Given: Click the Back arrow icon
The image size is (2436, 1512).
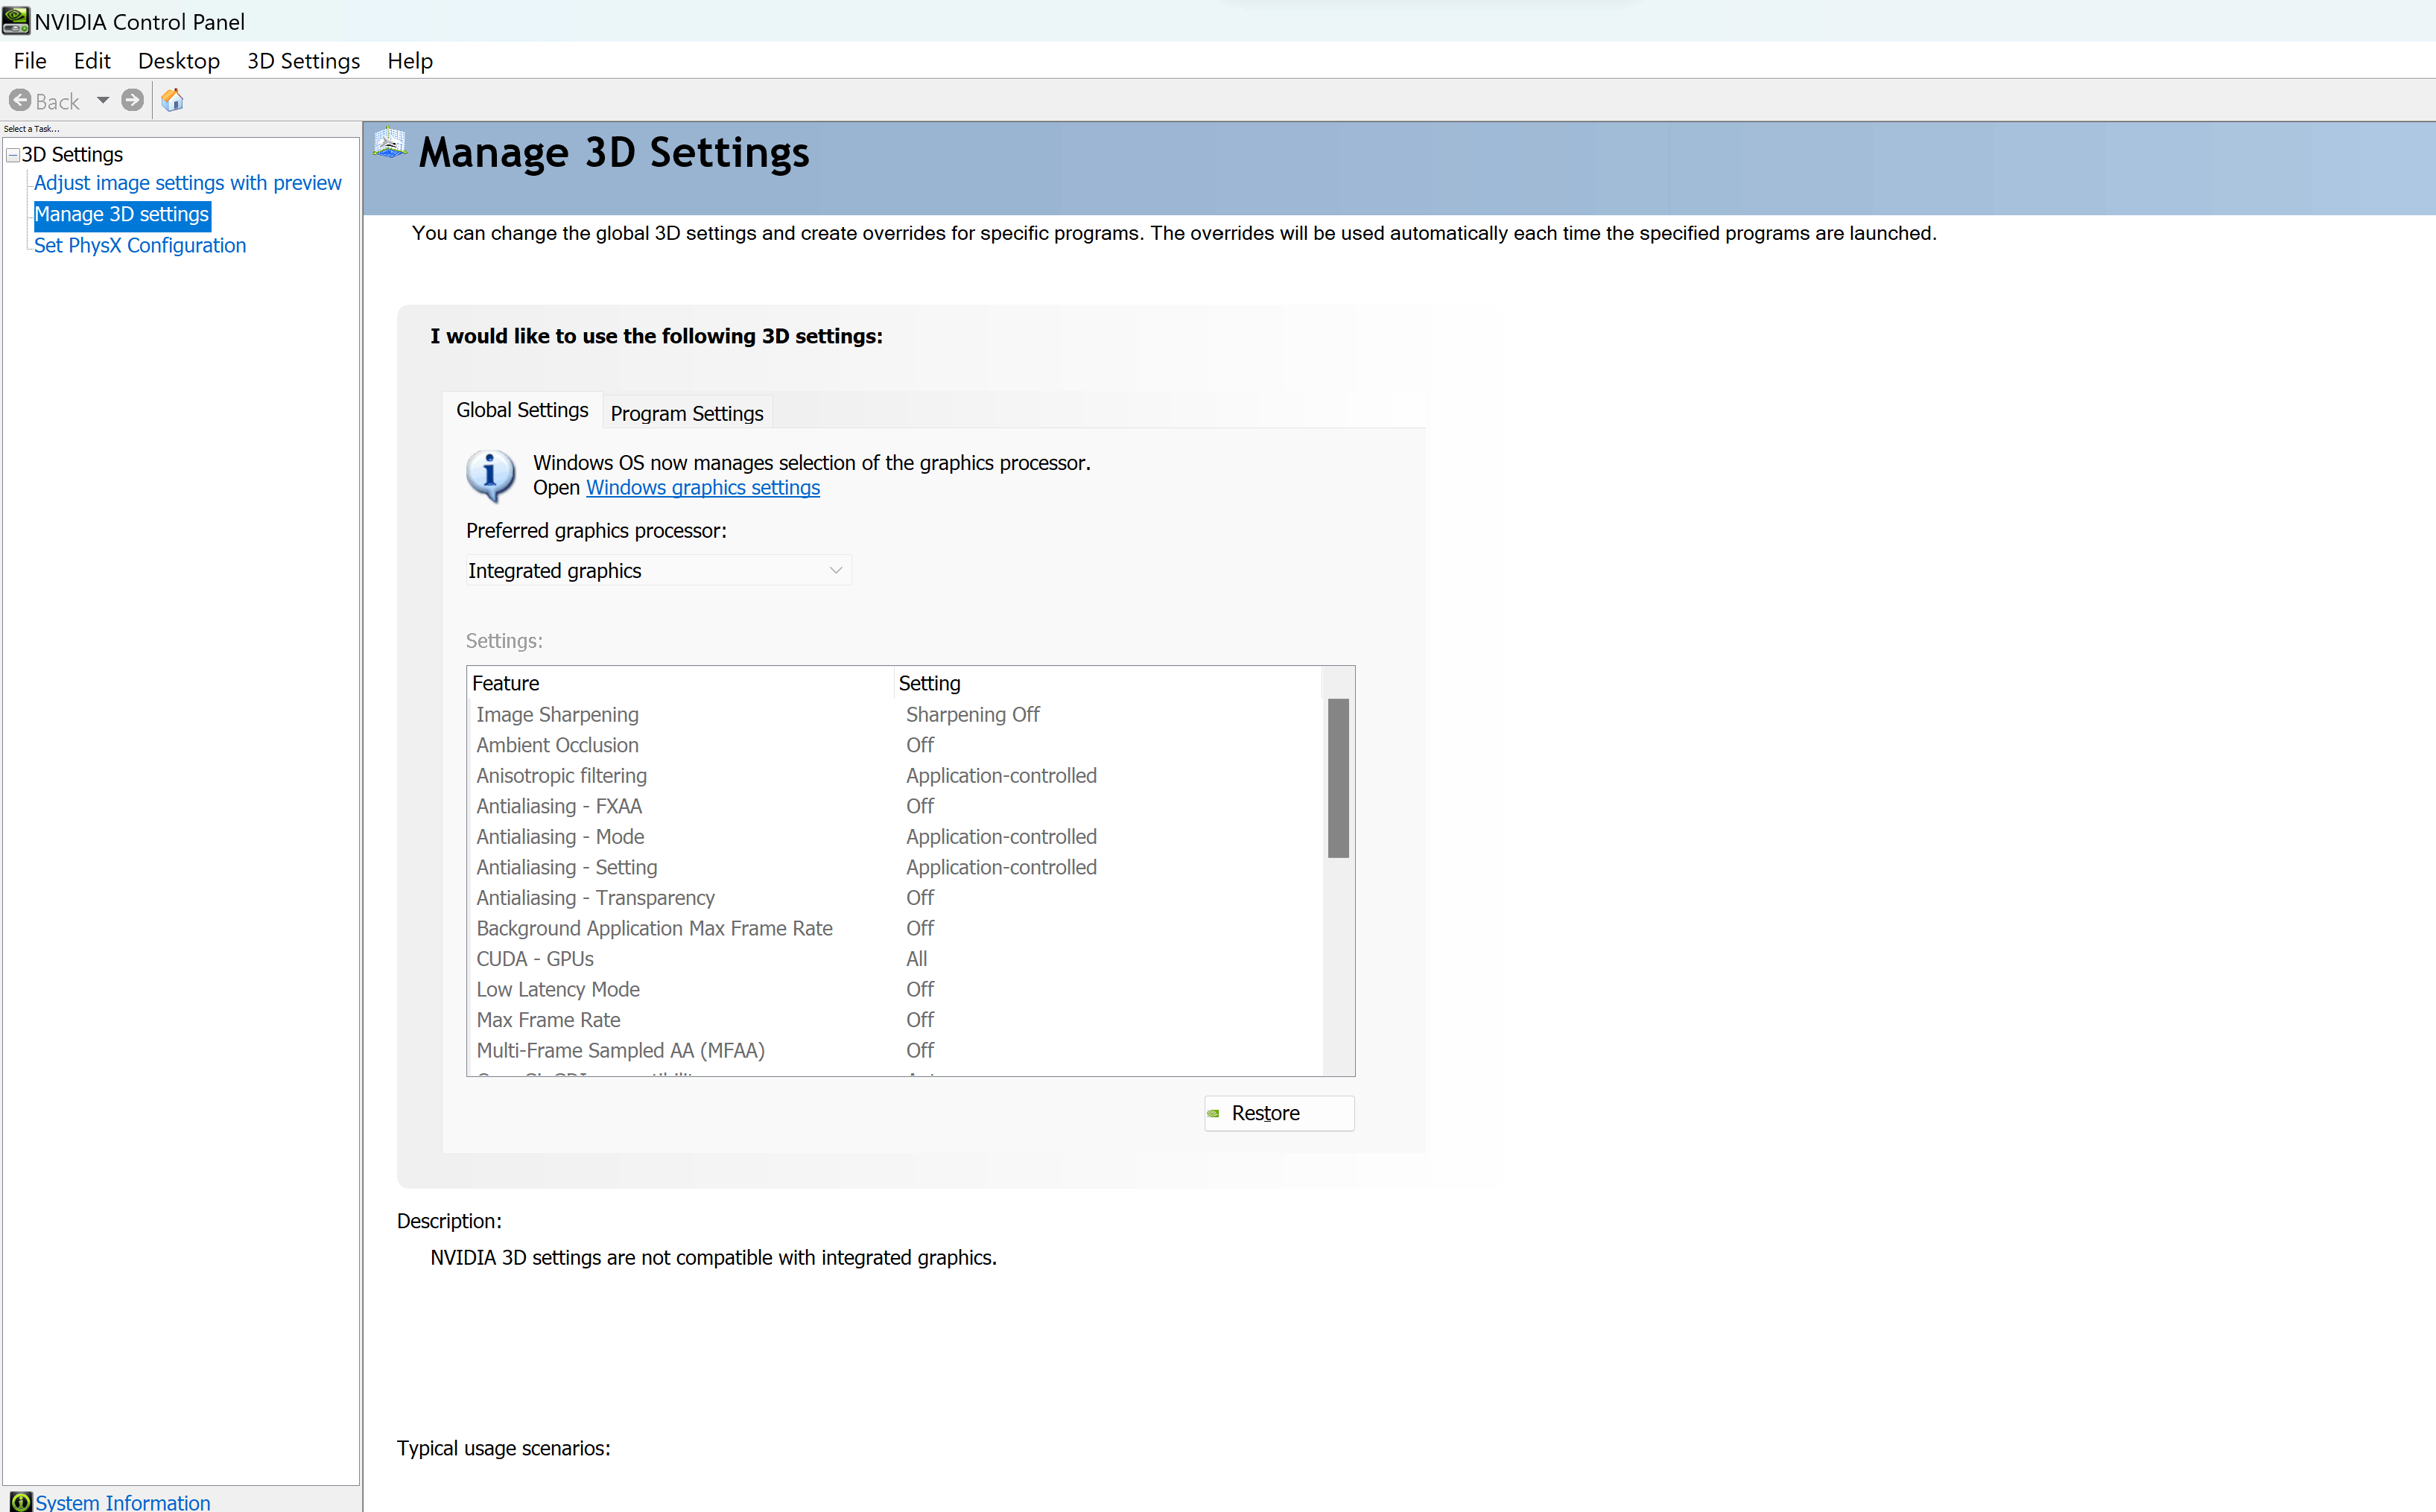Looking at the screenshot, I should click(20, 100).
